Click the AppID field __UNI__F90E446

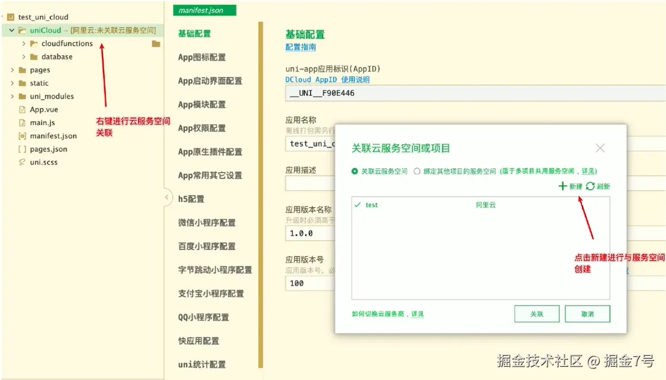click(475, 93)
